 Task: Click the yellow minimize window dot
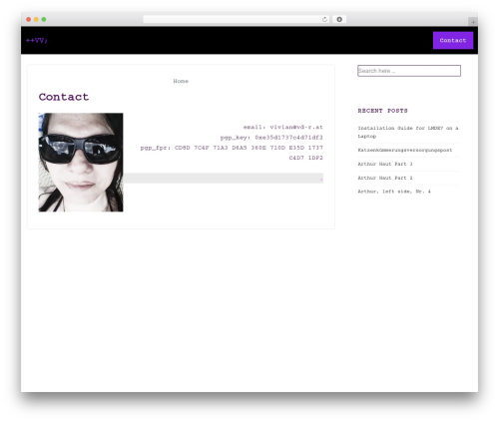click(x=36, y=20)
